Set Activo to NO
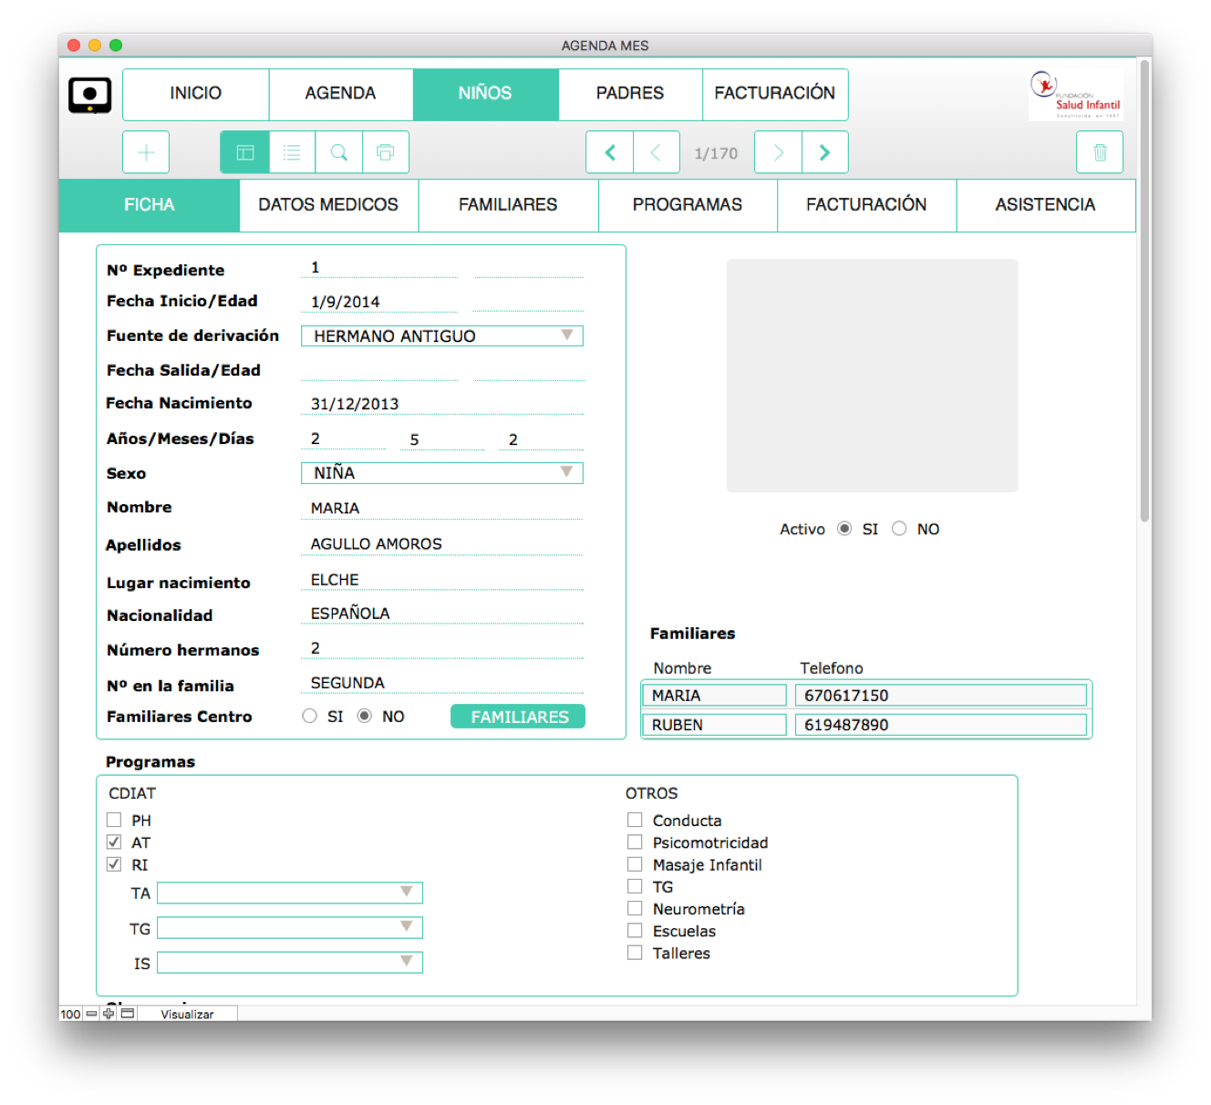The width and height of the screenshot is (1211, 1105). pos(899,529)
